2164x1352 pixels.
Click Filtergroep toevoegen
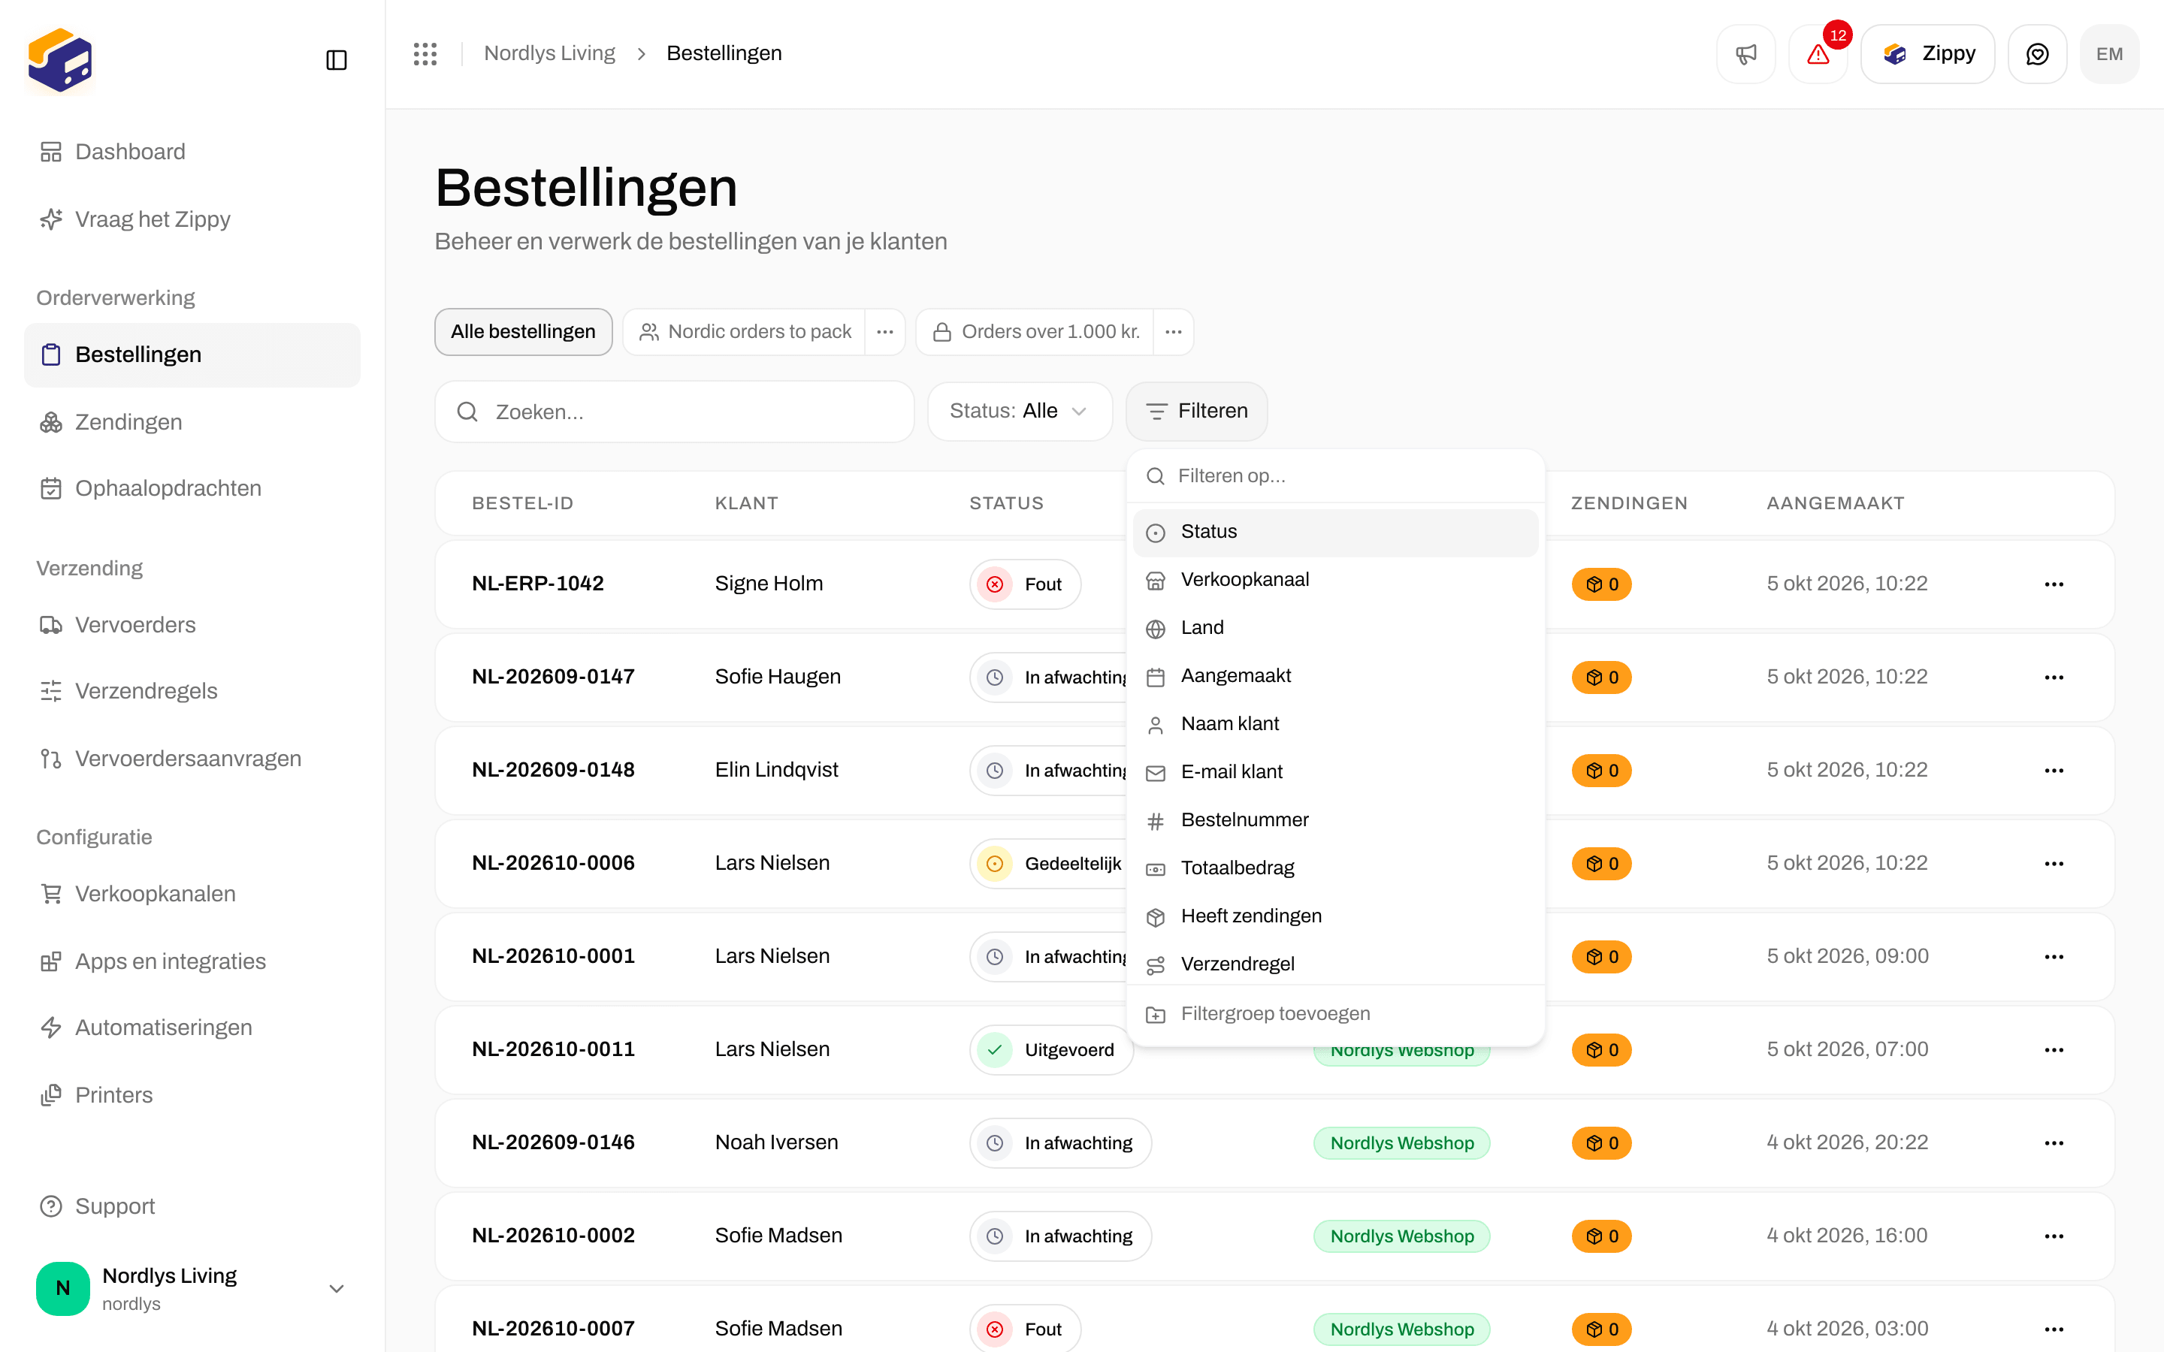pos(1336,1014)
